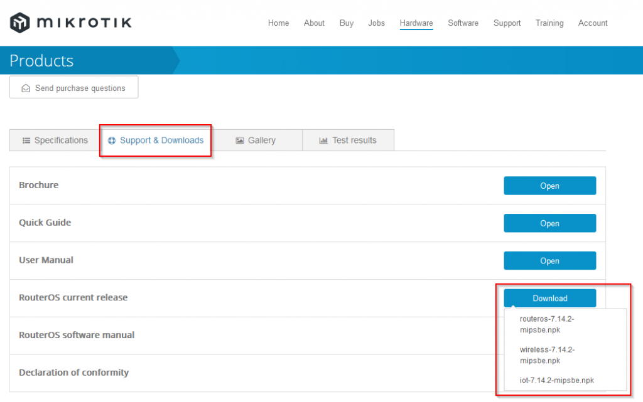The image size is (643, 402).
Task: Go to the Account page
Action: [x=593, y=23]
